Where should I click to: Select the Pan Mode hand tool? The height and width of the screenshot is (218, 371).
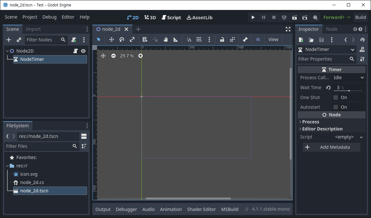pos(166,39)
